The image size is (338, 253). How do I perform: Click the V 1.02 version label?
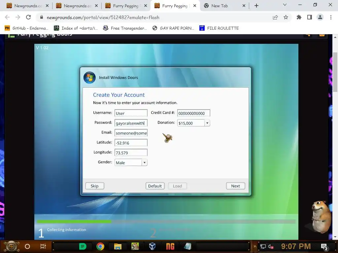point(42,48)
